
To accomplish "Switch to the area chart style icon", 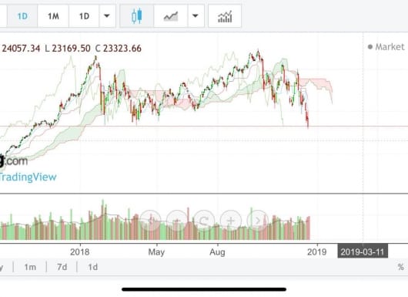I will click(170, 16).
